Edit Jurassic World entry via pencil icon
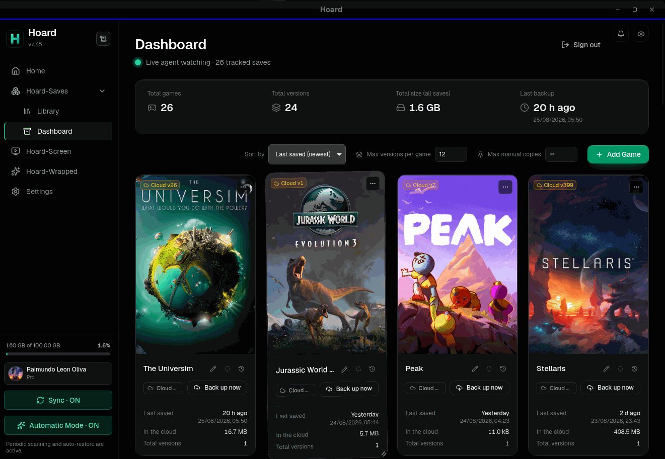Viewport: 665px width, 459px height. click(344, 370)
